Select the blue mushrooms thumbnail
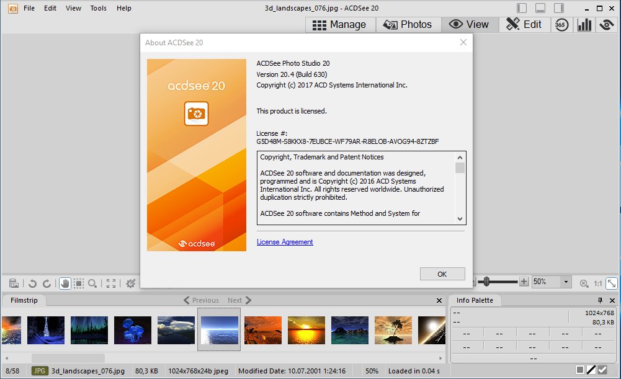The width and height of the screenshot is (621, 379). point(133,330)
